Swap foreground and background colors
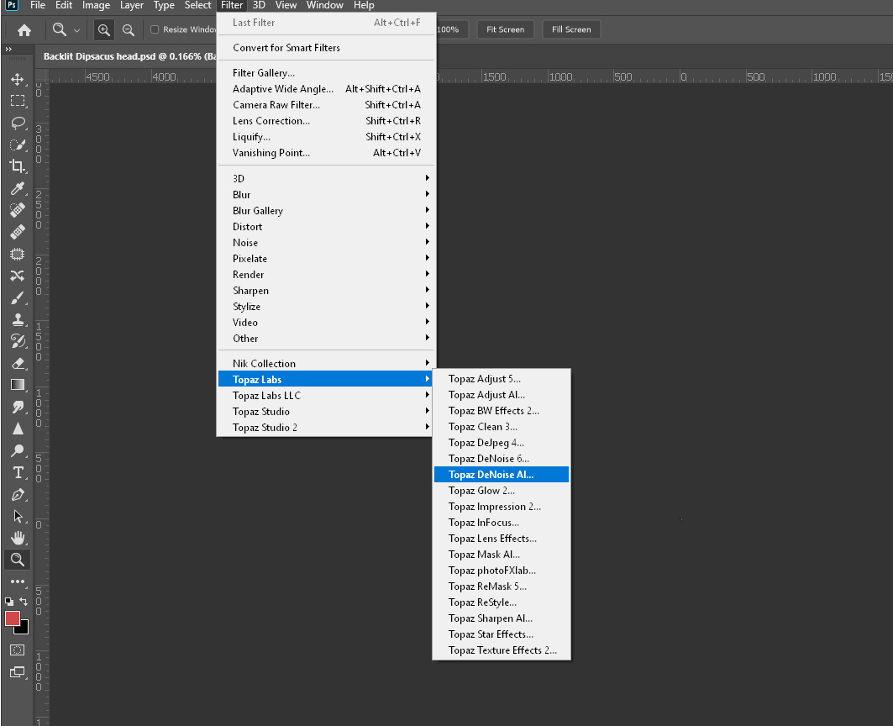Viewport: 893px width, 726px height. tap(24, 602)
